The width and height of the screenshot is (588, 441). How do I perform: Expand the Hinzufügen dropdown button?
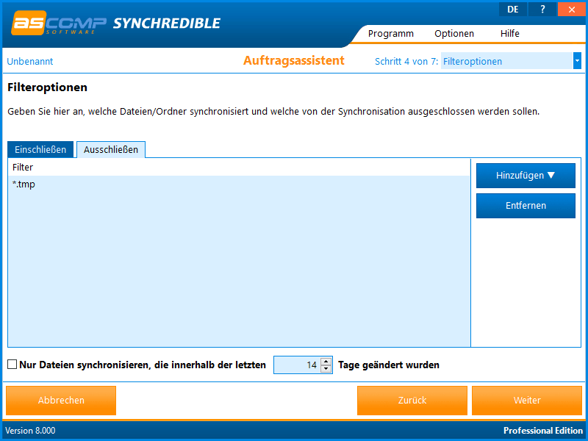(526, 176)
